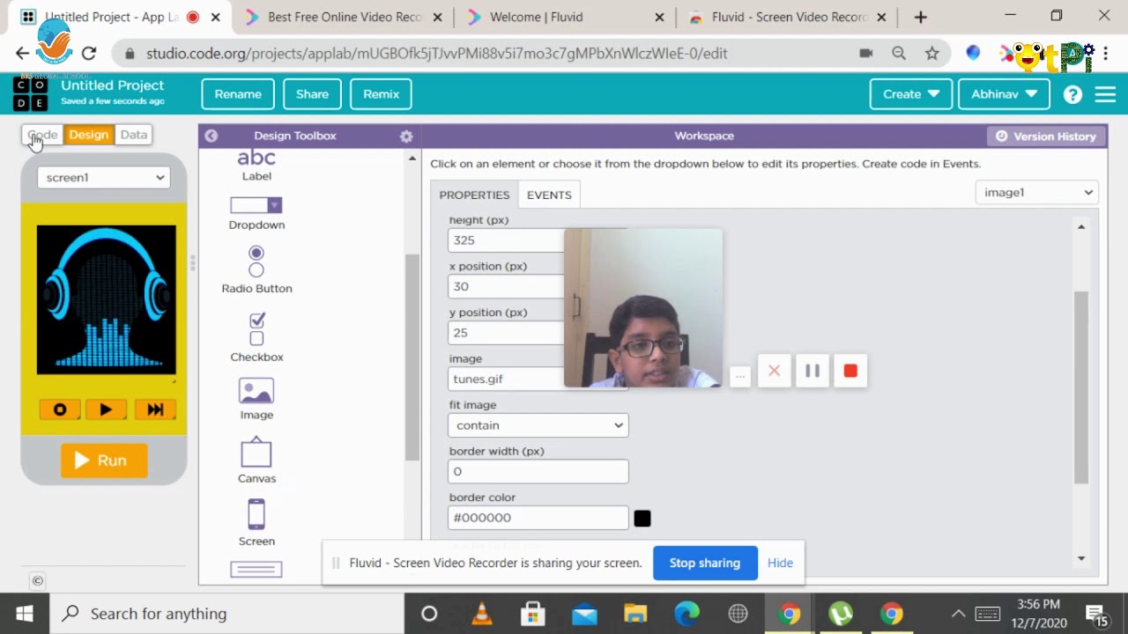Collapse the Design Toolbox with the arrow icon
Screen dimensions: 1128x634
click(x=211, y=136)
